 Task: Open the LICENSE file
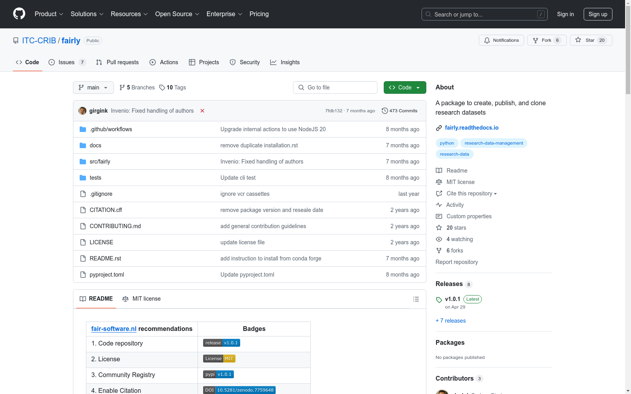tap(101, 242)
